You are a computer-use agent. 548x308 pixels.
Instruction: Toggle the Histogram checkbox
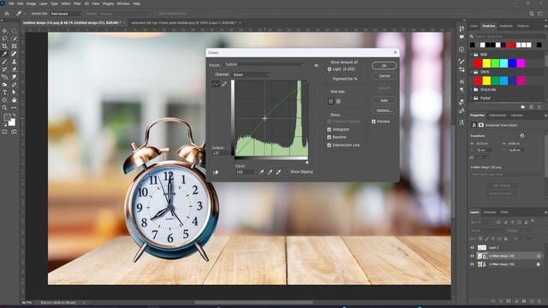point(329,129)
